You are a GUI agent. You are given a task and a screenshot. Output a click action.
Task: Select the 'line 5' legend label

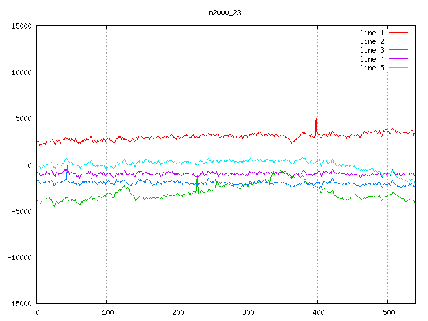coord(372,68)
